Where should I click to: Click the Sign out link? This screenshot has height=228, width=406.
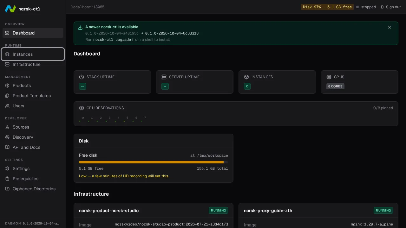click(x=391, y=7)
